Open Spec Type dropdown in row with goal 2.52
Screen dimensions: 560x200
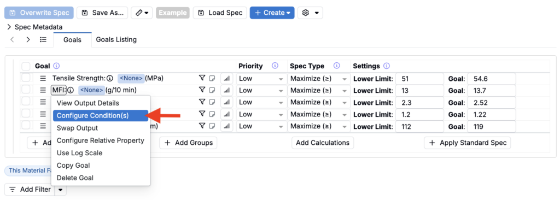319,102
